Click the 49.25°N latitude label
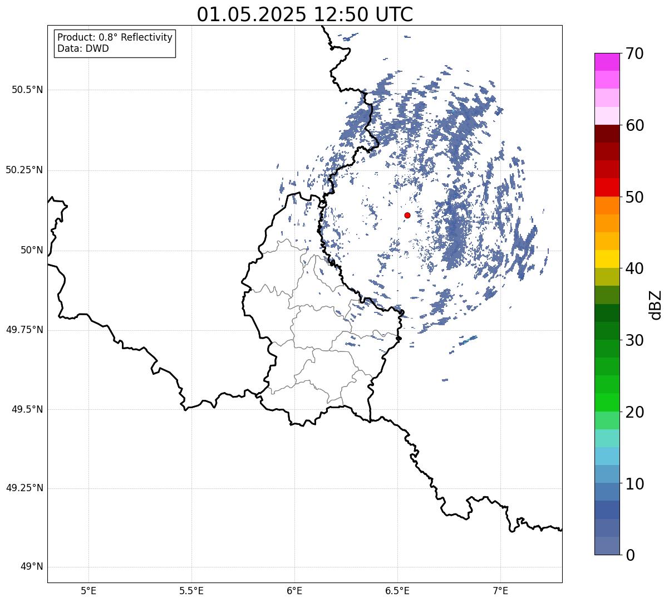The width and height of the screenshot is (669, 602). pyautogui.click(x=24, y=488)
